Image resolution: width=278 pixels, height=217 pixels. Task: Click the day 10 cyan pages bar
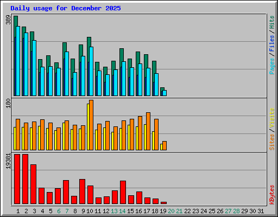[91, 72]
